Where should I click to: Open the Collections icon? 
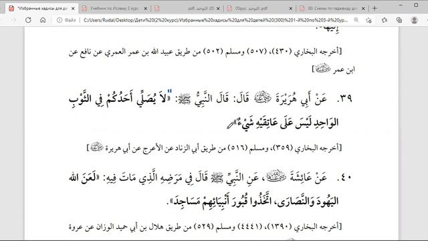(x=399, y=20)
